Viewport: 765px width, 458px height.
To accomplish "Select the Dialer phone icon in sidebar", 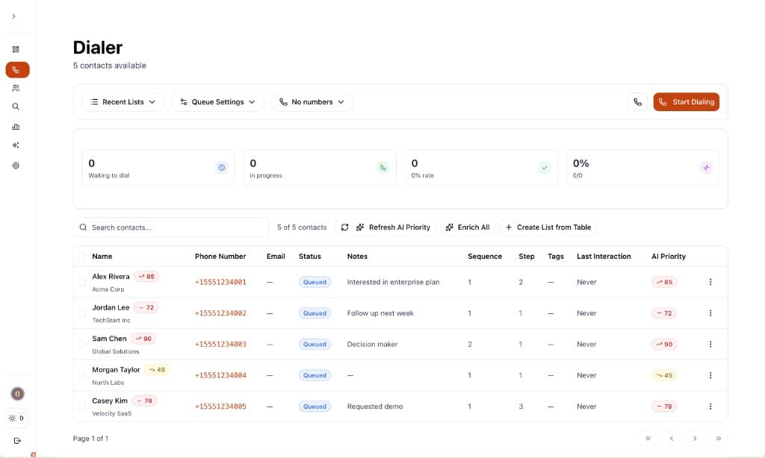I will [16, 69].
